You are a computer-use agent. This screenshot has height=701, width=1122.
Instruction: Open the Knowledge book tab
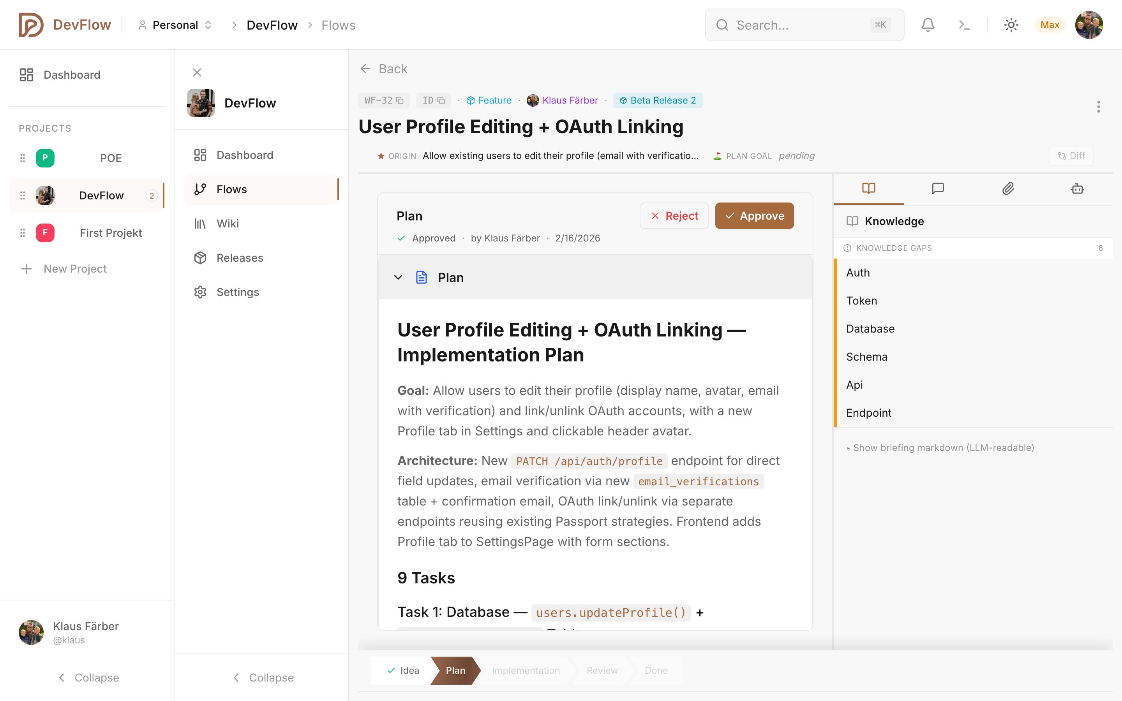pyautogui.click(x=868, y=189)
